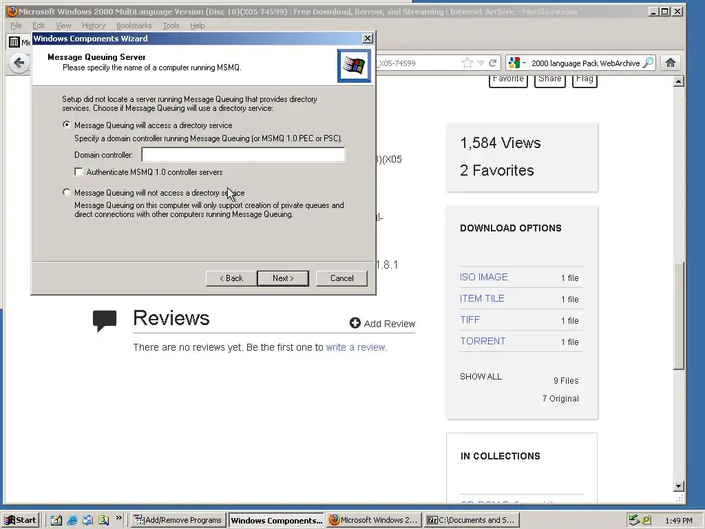
Task: Click the taskbar clock showing 1:49 PM
Action: click(x=678, y=521)
